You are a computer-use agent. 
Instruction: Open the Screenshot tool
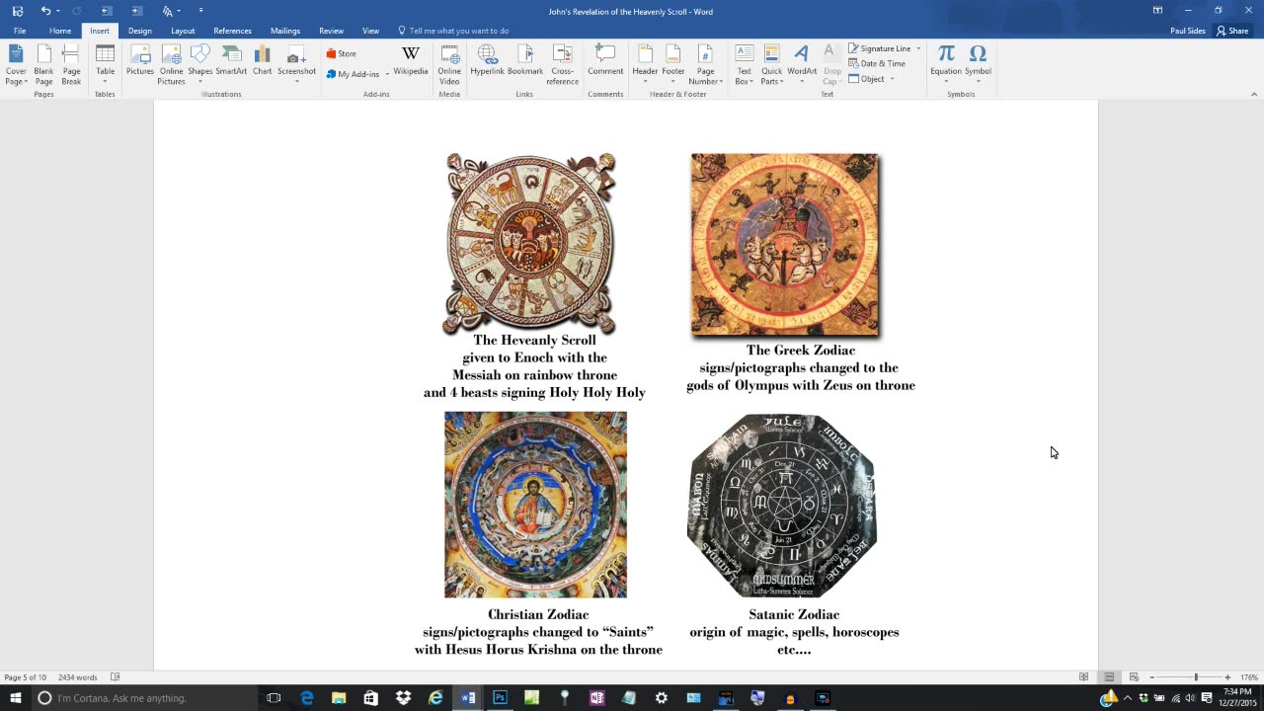296,65
